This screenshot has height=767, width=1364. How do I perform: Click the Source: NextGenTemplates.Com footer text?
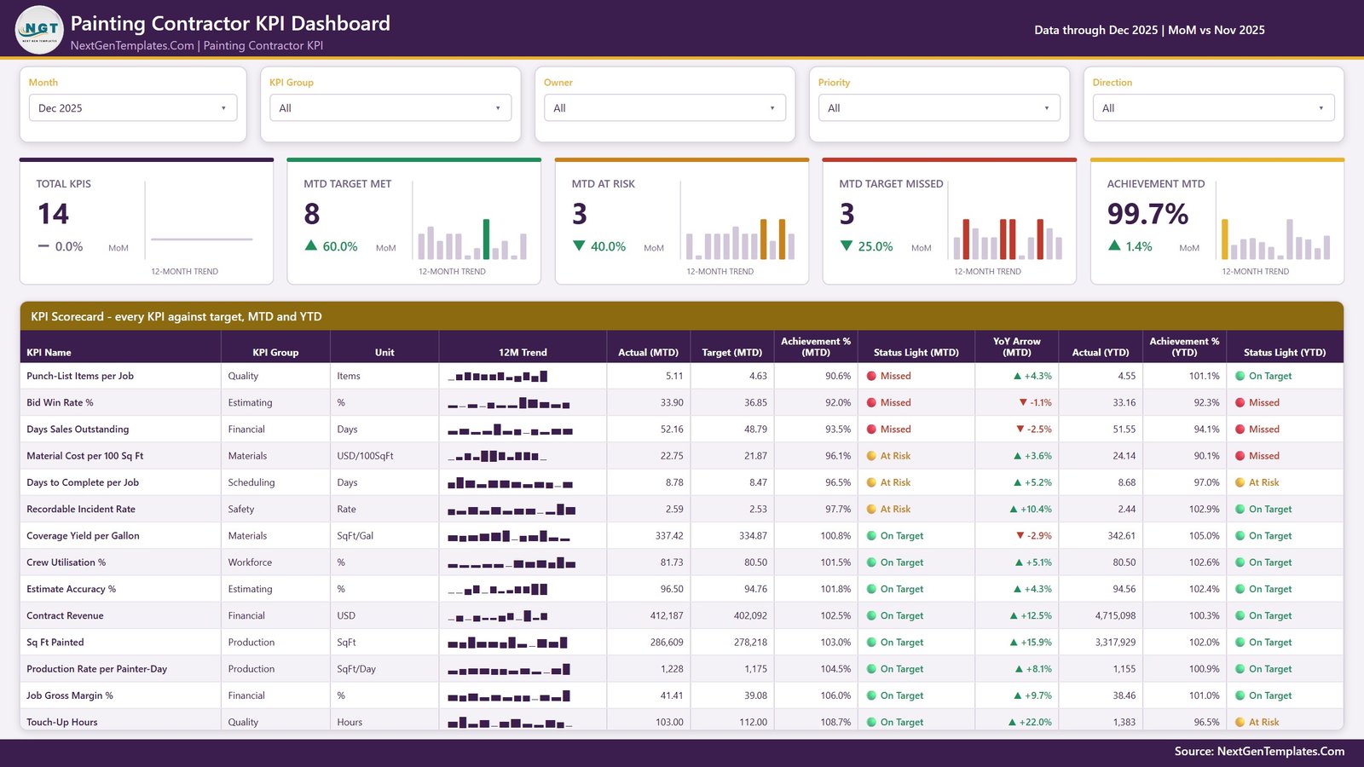click(1259, 751)
